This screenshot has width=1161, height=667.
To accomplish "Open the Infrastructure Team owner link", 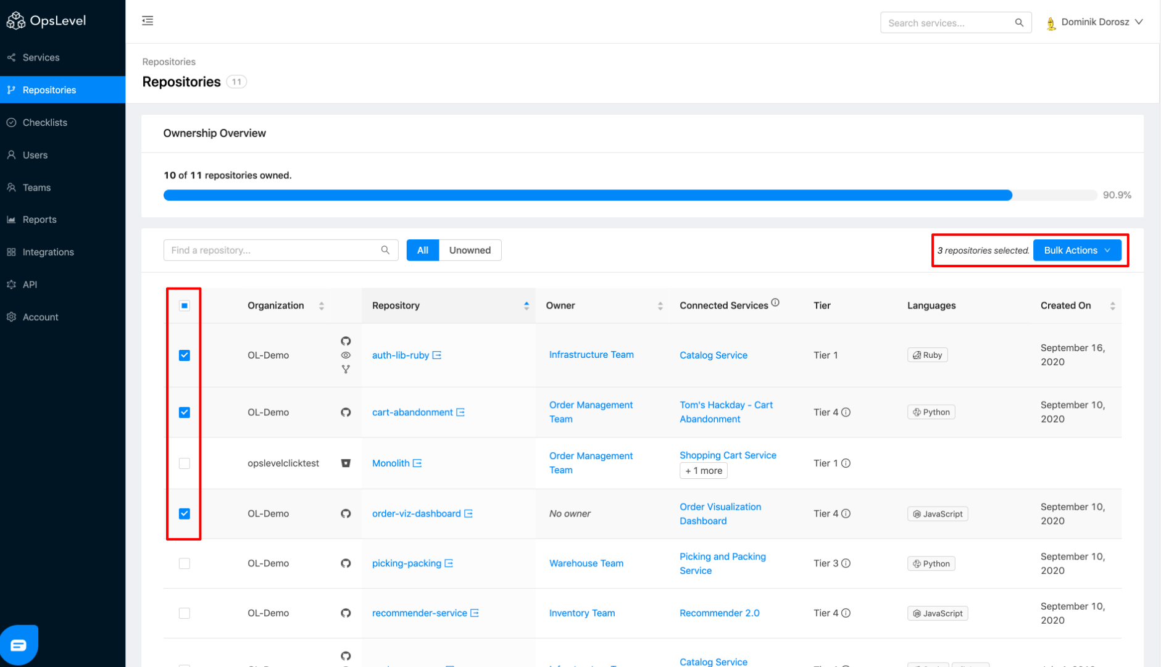I will (x=591, y=355).
